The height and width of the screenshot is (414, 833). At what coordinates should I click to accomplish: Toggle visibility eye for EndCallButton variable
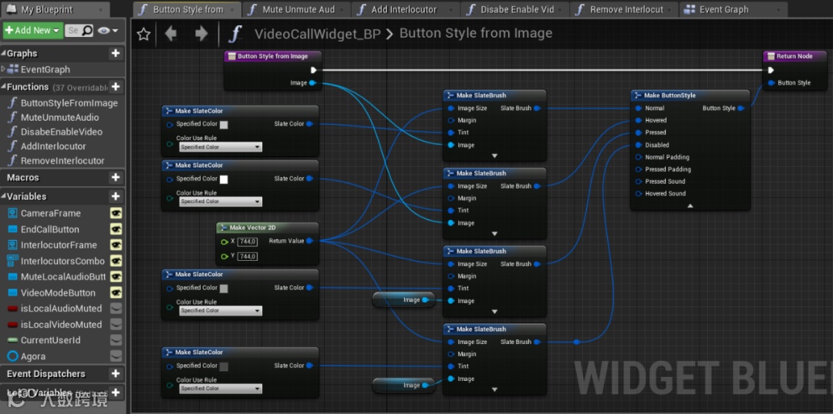(x=116, y=229)
